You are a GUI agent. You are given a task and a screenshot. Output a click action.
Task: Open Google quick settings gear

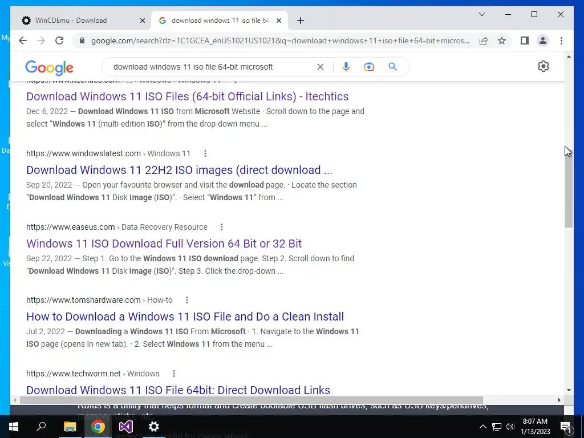point(544,66)
